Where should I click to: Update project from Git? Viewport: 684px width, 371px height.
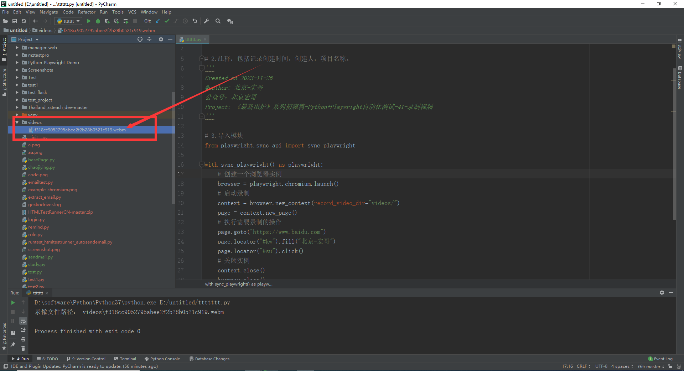click(x=157, y=21)
